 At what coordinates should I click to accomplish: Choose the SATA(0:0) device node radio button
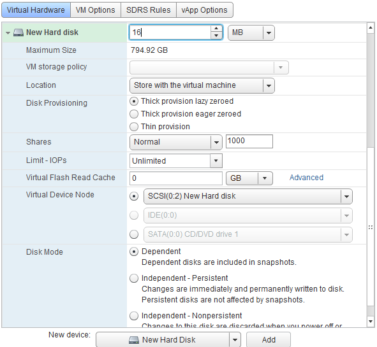pyautogui.click(x=134, y=234)
